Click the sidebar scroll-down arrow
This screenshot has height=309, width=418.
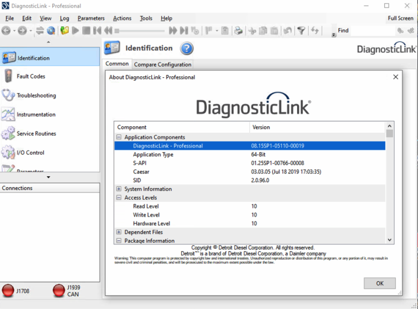pos(48,177)
